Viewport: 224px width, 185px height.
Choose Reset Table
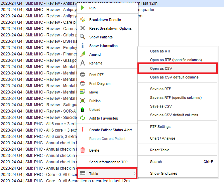click(178, 150)
